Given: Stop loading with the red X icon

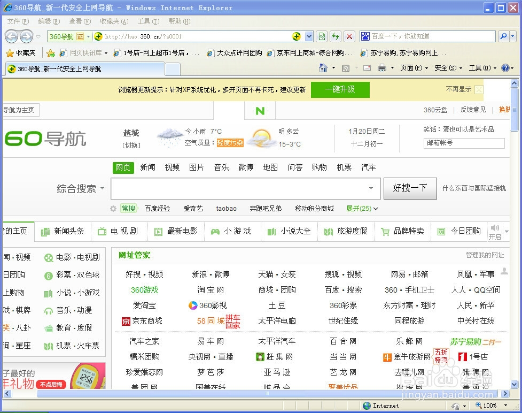Looking at the screenshot, I should pos(349,36).
